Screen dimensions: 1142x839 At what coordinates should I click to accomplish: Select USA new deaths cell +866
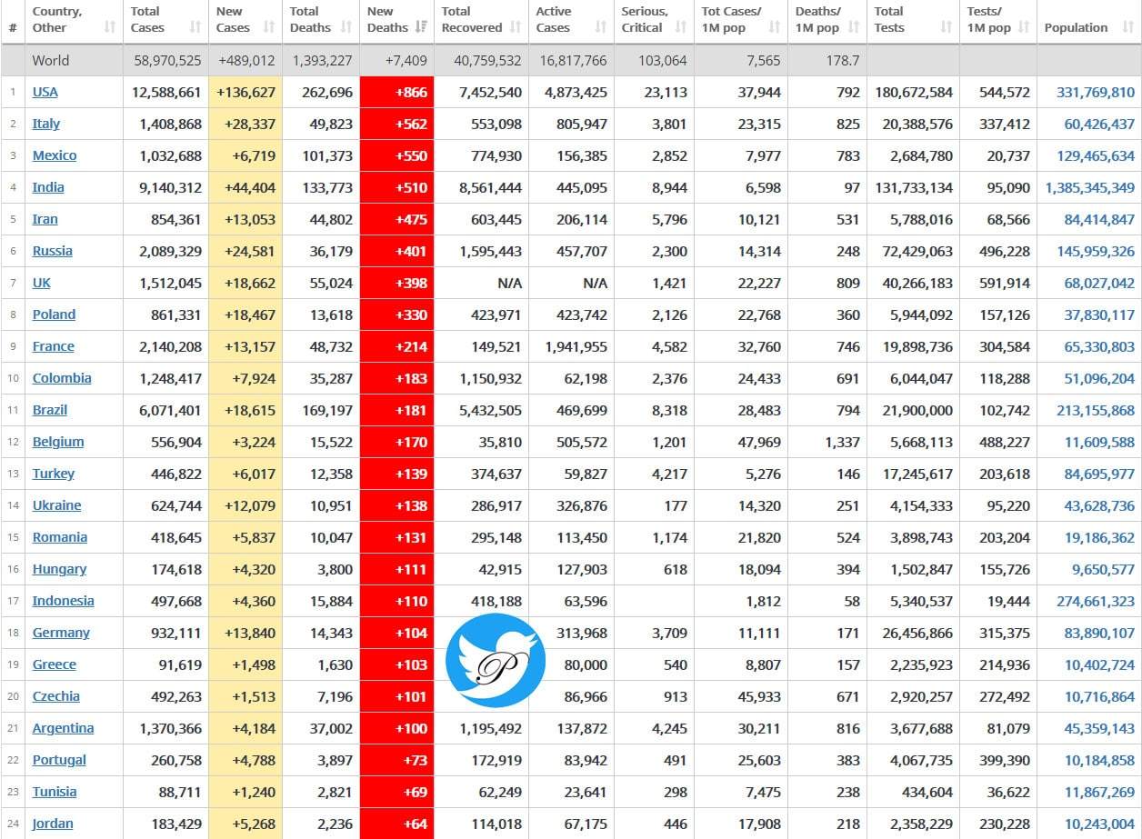tap(397, 92)
